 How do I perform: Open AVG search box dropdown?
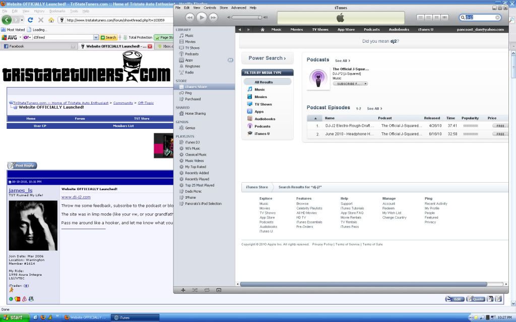point(96,37)
